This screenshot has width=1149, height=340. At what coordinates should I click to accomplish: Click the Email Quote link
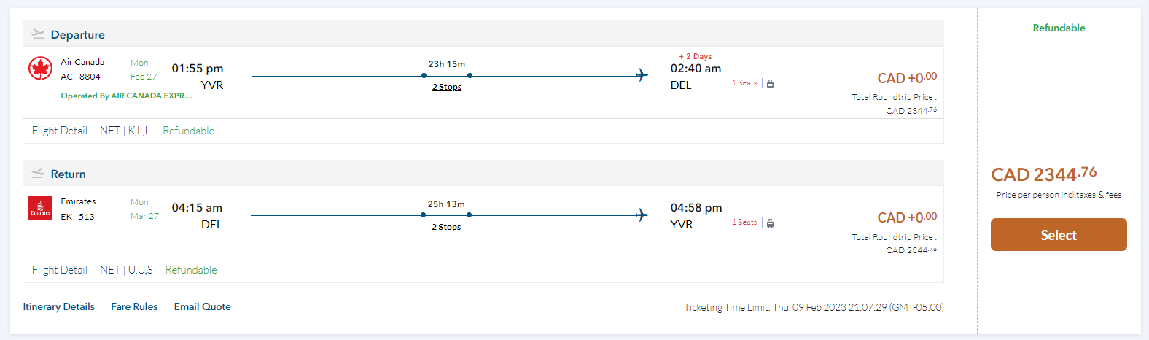click(202, 306)
